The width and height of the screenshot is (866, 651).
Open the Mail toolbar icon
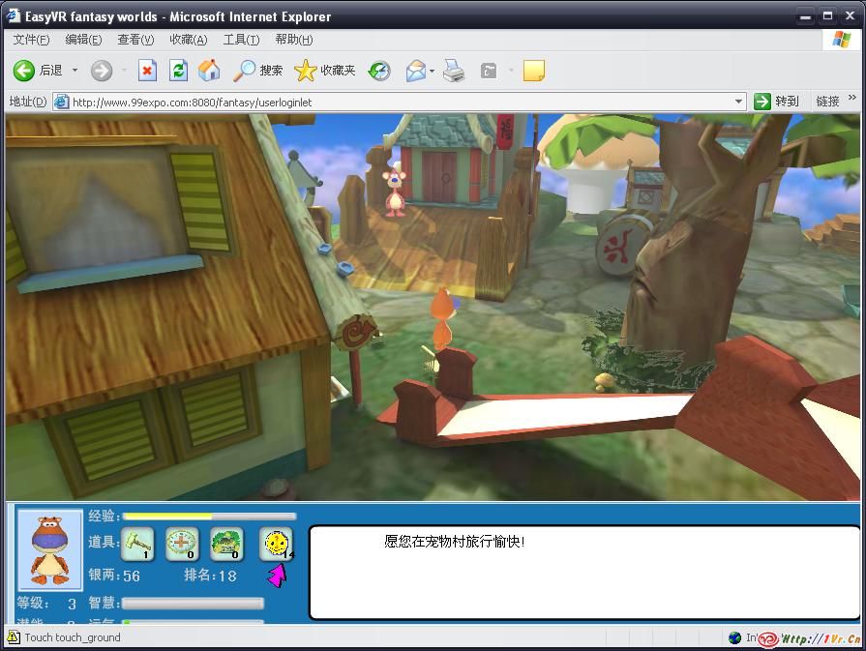(415, 71)
